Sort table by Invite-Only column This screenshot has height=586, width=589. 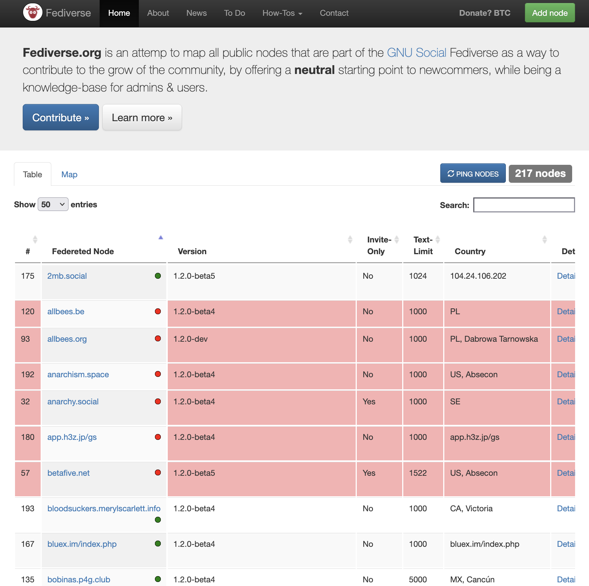point(396,240)
